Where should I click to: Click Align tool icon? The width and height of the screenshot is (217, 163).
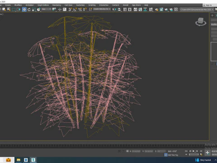[119, 10]
